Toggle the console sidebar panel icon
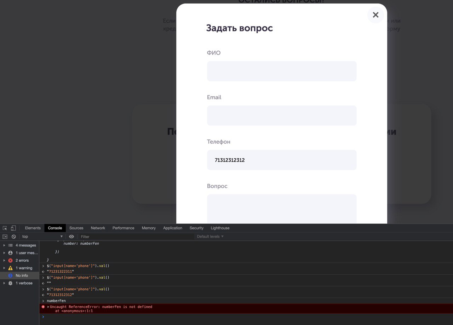Viewport: 453px width, 325px height. pos(5,236)
